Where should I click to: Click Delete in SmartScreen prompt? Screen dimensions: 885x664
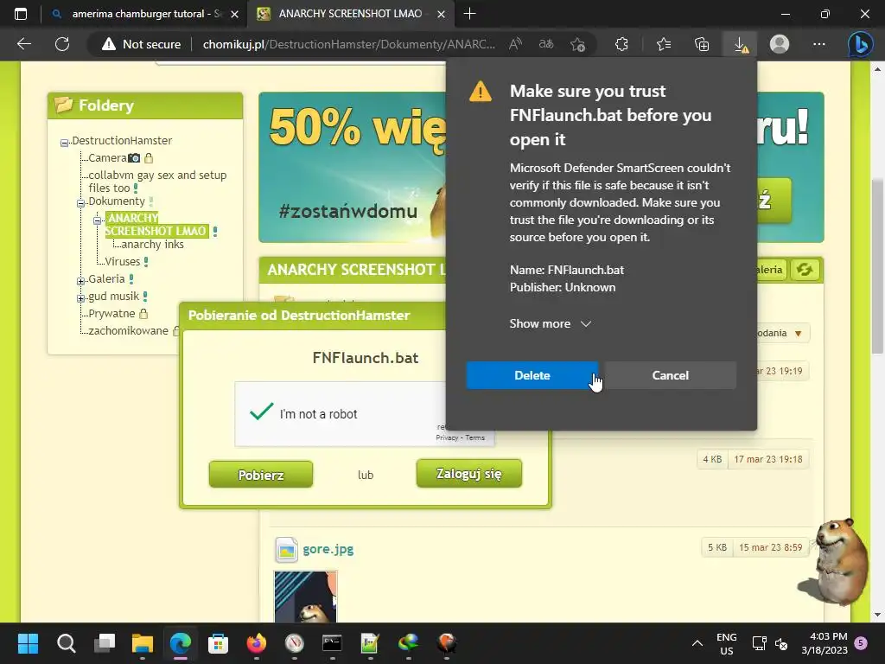pyautogui.click(x=532, y=375)
